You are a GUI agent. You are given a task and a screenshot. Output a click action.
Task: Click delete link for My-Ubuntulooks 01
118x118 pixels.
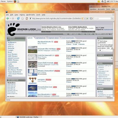[x=81, y=44]
